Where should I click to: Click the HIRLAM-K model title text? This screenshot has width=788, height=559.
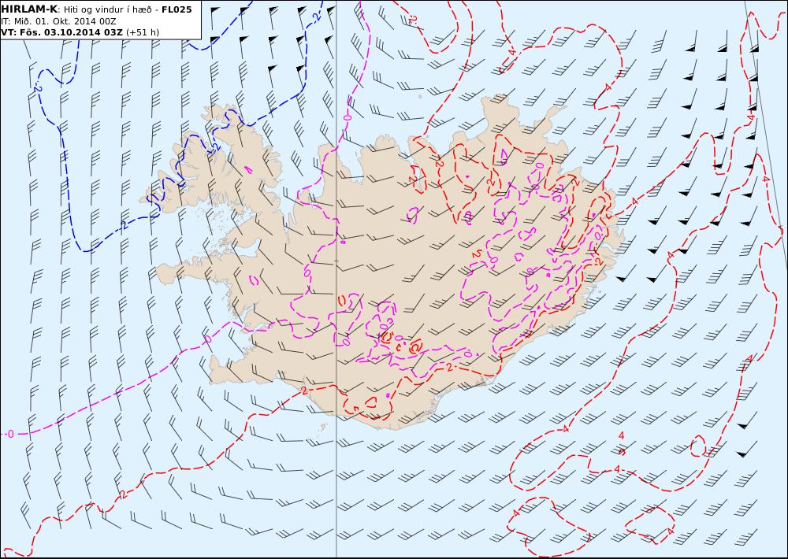click(x=29, y=9)
